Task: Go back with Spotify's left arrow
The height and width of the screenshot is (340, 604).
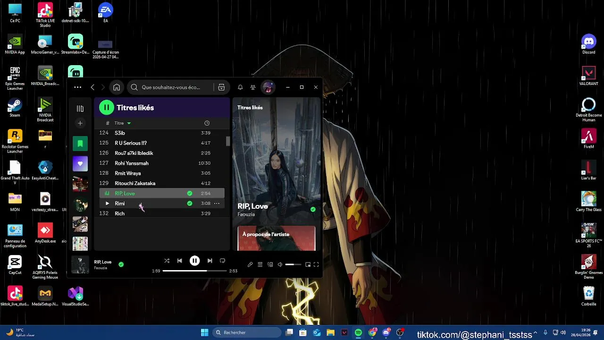Action: coord(92,87)
